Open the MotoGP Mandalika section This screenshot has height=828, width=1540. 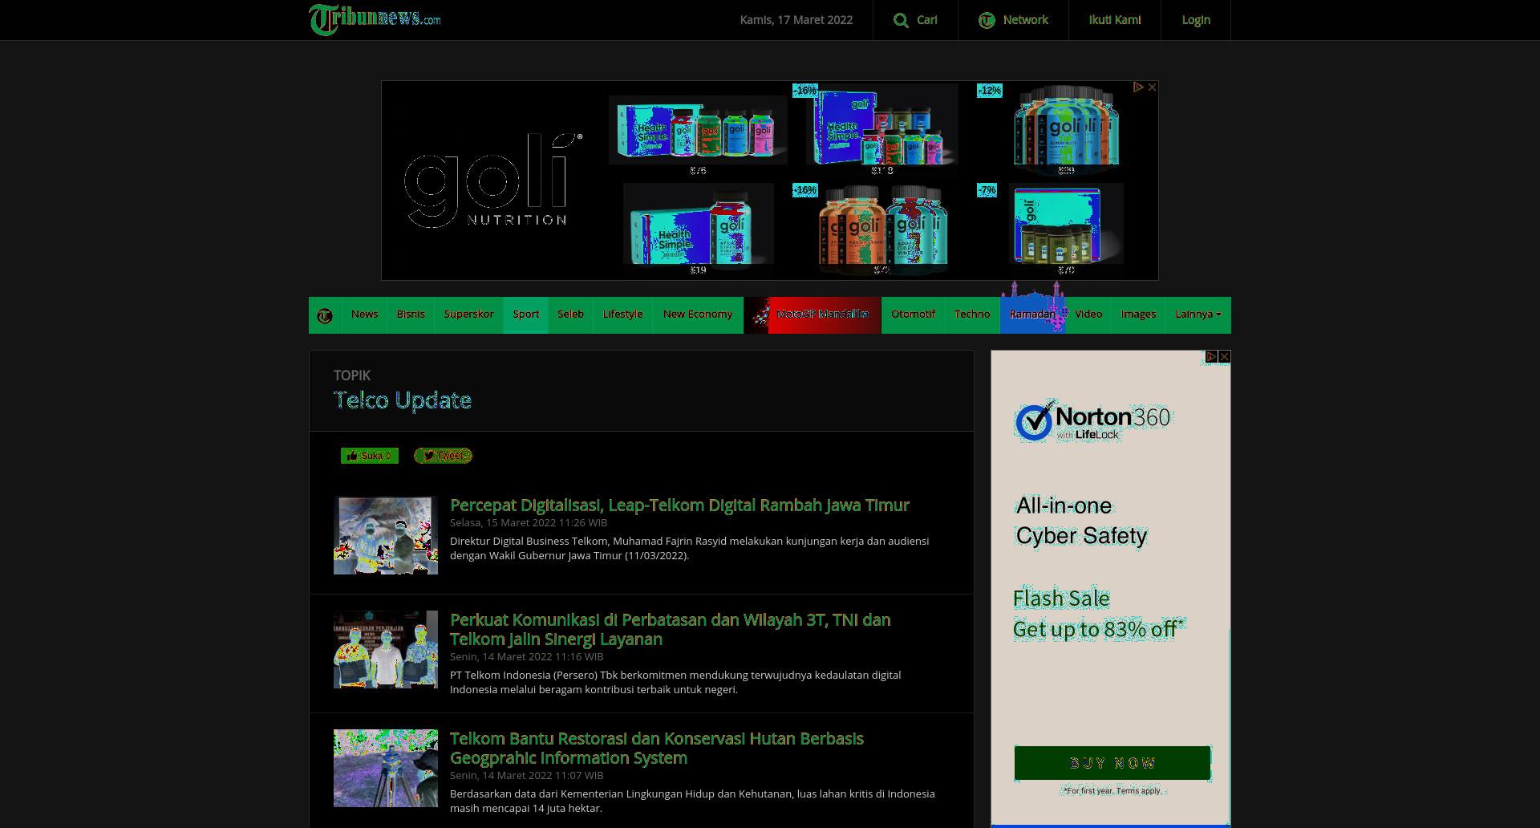click(813, 315)
